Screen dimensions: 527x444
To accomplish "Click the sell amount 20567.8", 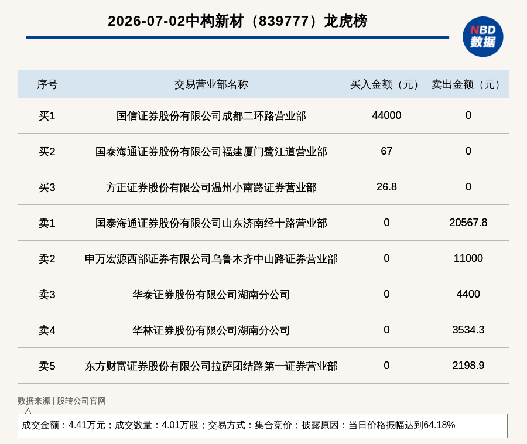I will [468, 222].
